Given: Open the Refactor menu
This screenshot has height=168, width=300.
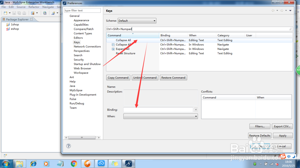Looking at the screenshot, I should pyautogui.click(x=34, y=7).
